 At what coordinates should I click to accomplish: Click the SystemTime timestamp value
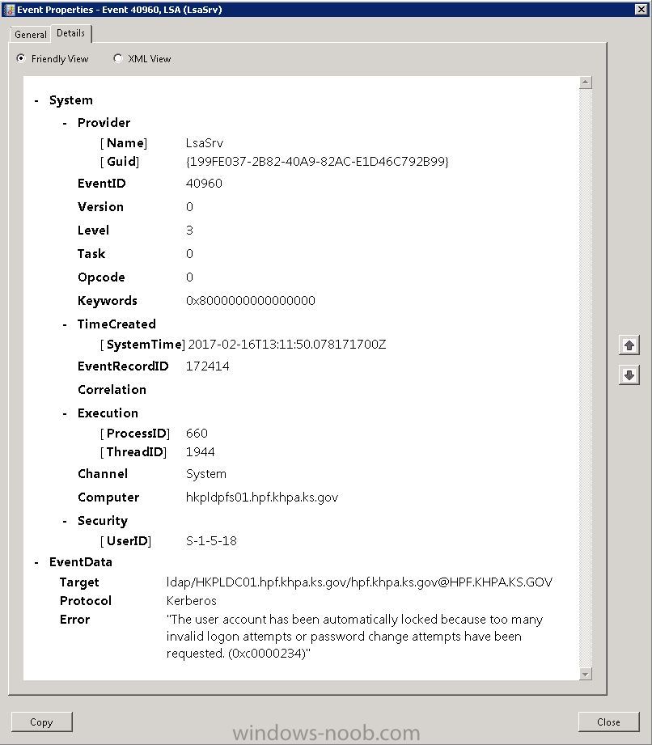287,345
